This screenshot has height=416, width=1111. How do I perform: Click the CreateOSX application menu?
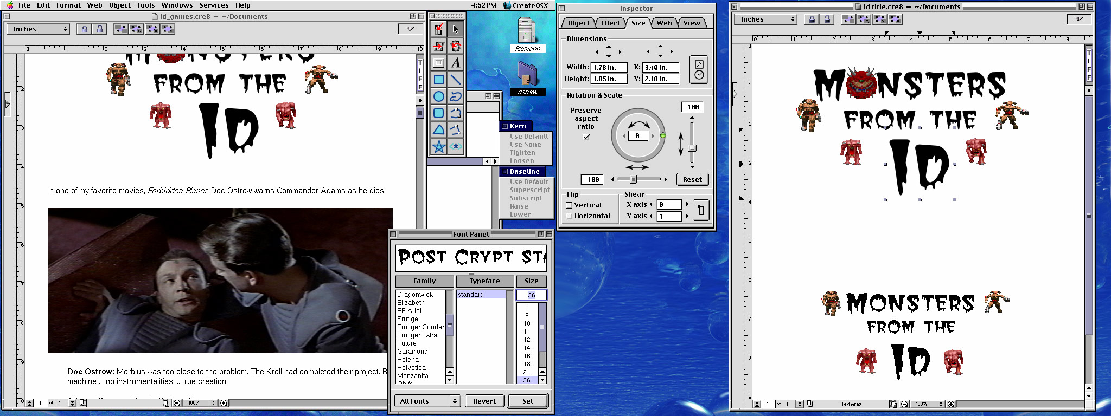(526, 5)
